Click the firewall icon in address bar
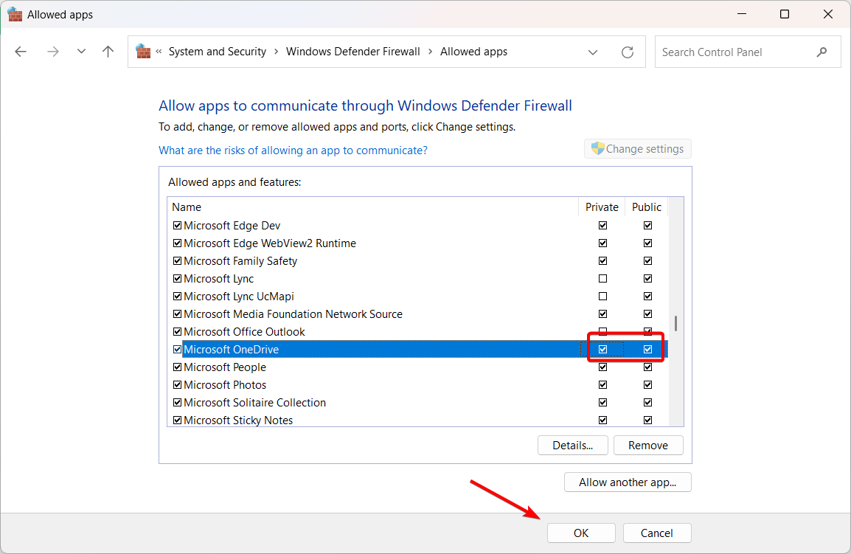This screenshot has width=851, height=554. click(x=143, y=52)
